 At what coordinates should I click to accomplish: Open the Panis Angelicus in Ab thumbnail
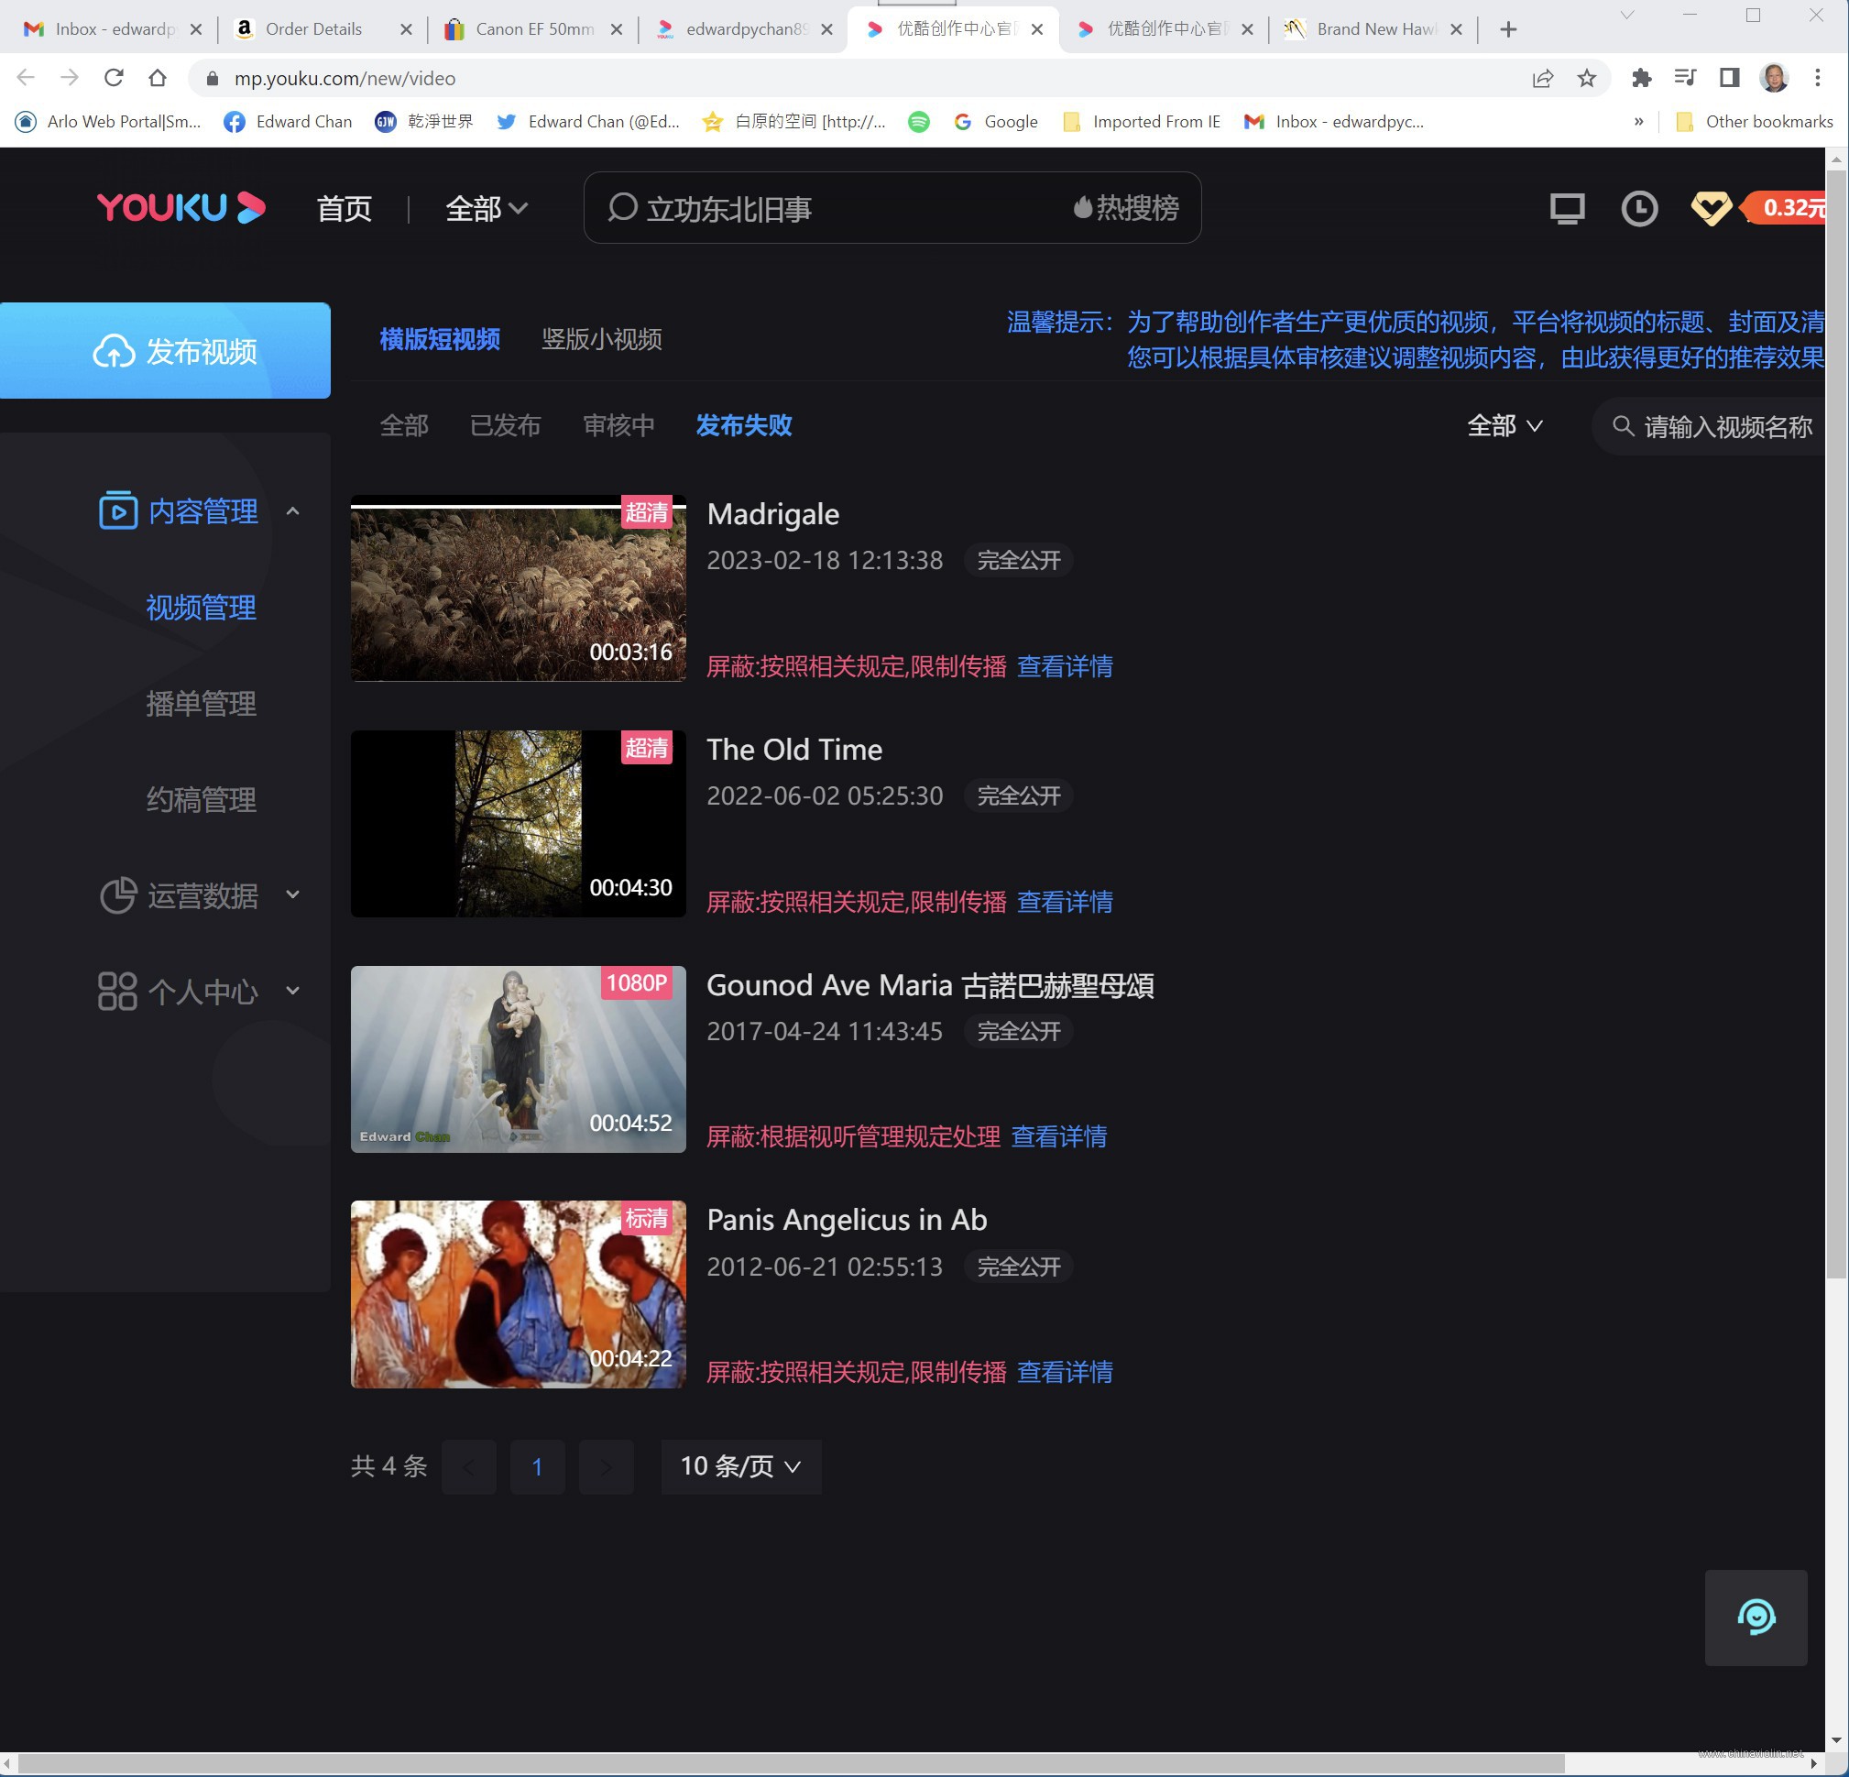click(x=518, y=1294)
